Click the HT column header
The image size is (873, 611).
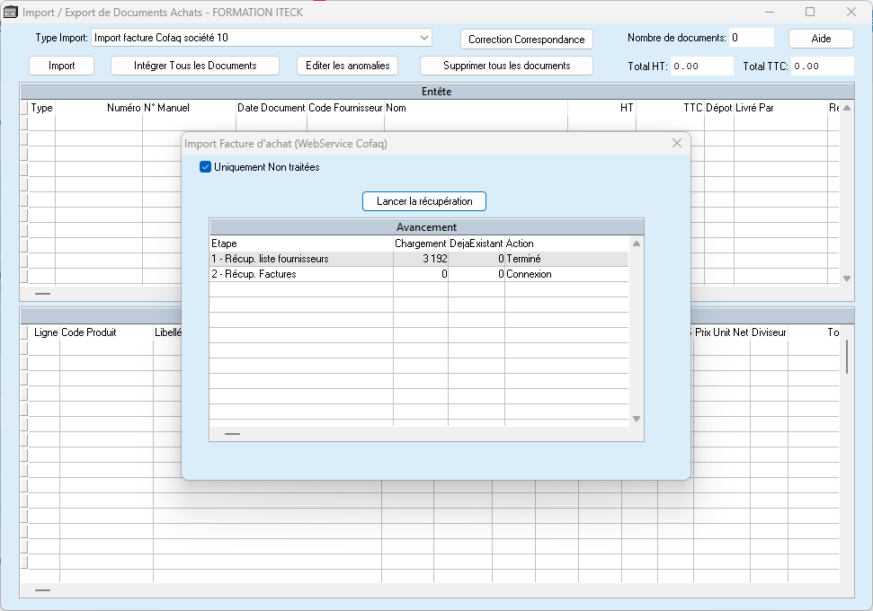click(601, 108)
